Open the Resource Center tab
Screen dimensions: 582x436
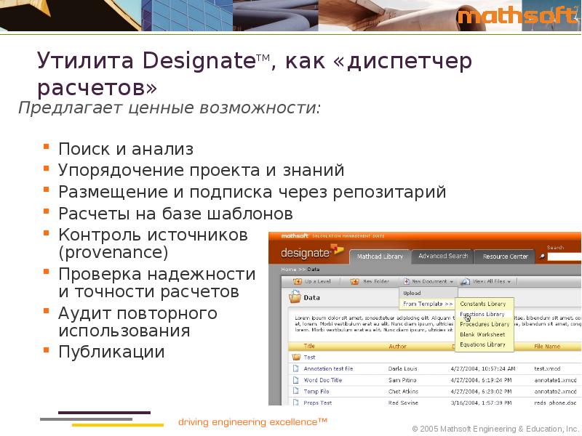(505, 257)
